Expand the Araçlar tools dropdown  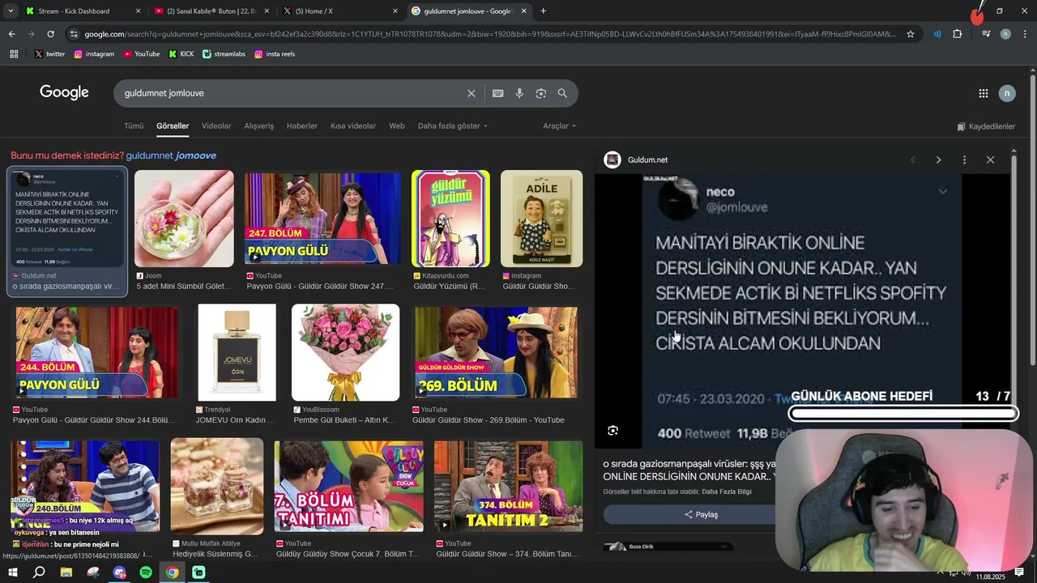[x=559, y=126]
